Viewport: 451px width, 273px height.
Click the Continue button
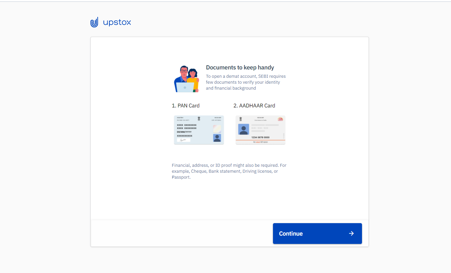(317, 234)
